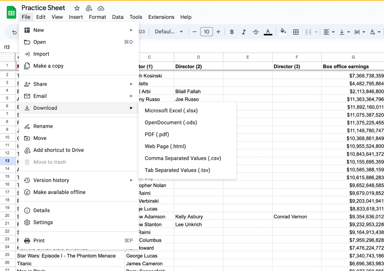Expand the Download submenu

[x=79, y=108]
